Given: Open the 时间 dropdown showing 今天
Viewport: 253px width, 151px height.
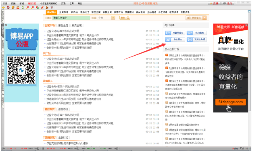Looking at the screenshot, I should pos(106,18).
